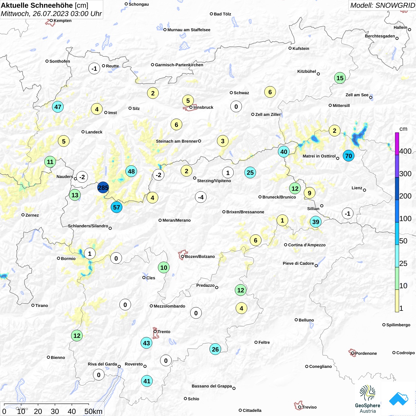Click the 285 cm station marker
416x416 pixels.
(103, 187)
